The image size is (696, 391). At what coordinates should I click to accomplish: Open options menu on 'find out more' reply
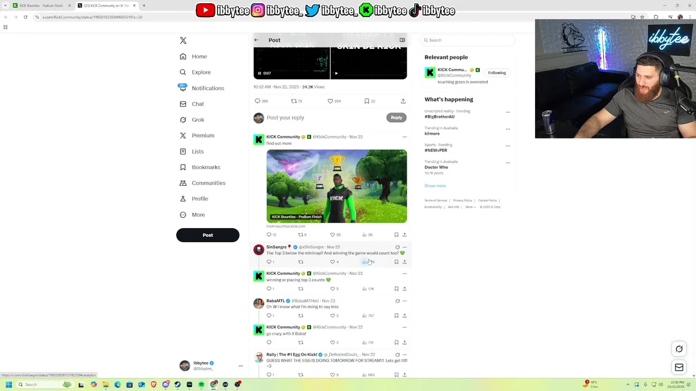tap(404, 137)
